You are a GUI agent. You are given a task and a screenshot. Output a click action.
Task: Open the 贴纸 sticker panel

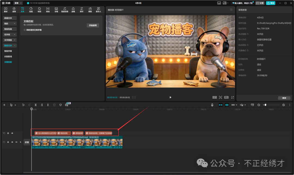tap(31, 10)
